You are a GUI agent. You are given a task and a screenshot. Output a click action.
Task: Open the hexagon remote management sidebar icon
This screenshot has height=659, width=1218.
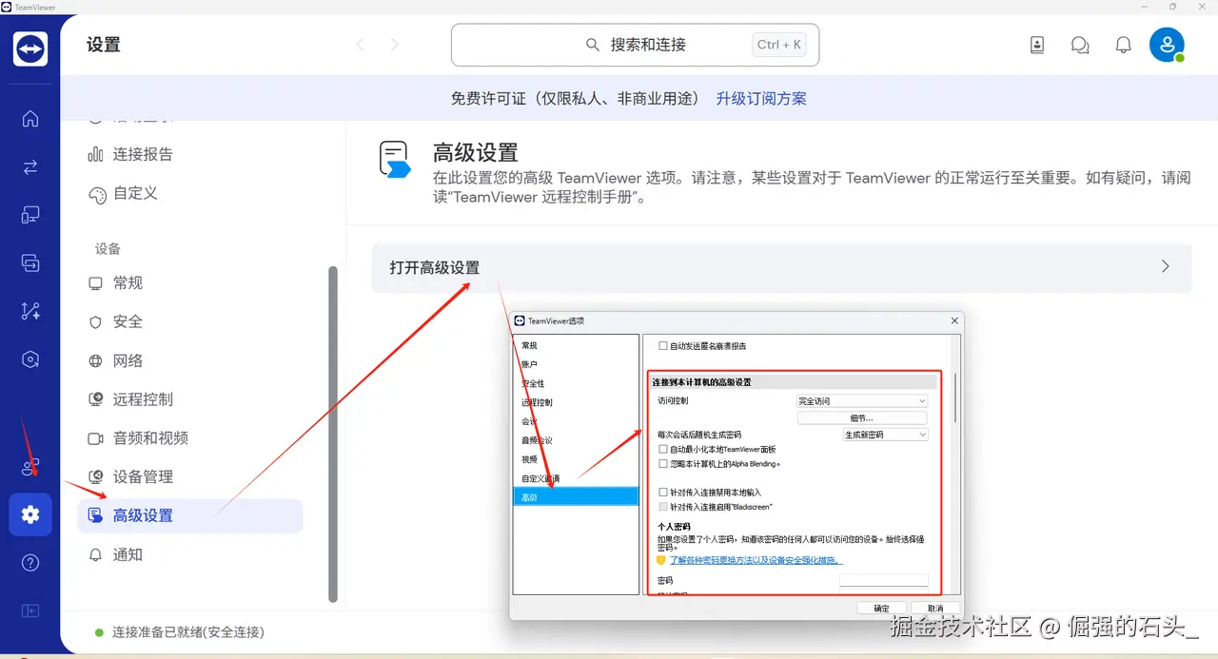tap(30, 359)
